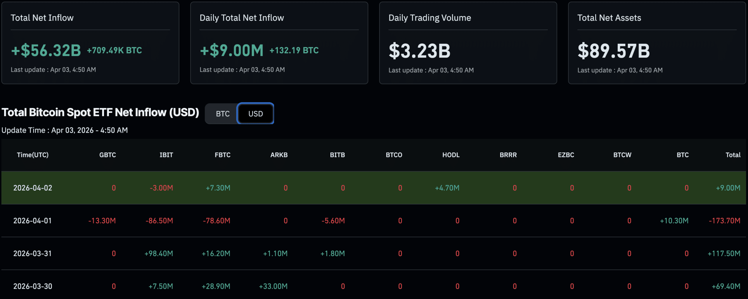Switch the inflow chart to BTC units

222,113
